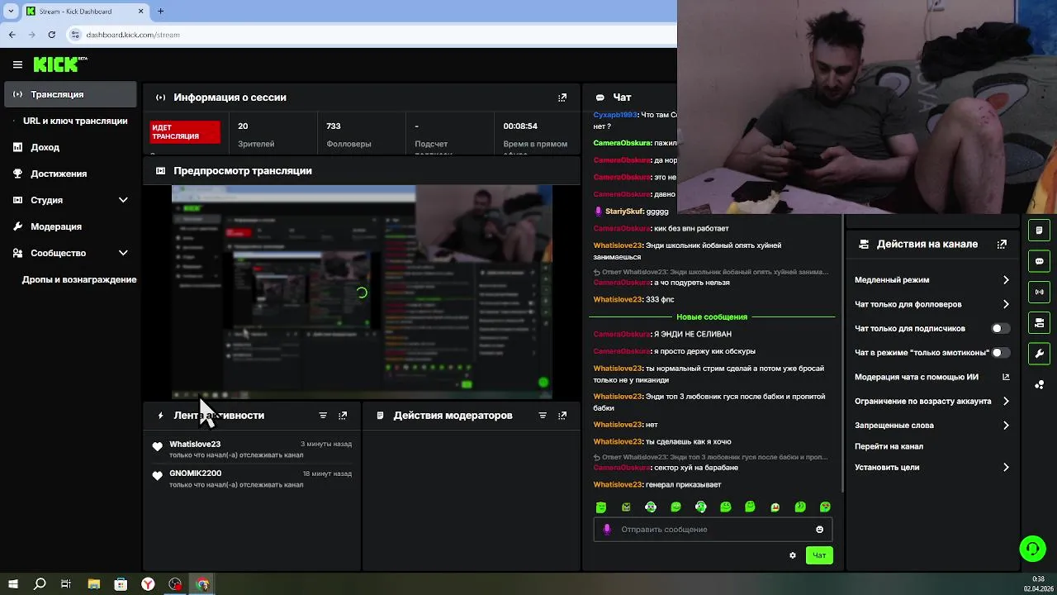Click the green headset support button
The width and height of the screenshot is (1057, 595).
pyautogui.click(x=1031, y=549)
